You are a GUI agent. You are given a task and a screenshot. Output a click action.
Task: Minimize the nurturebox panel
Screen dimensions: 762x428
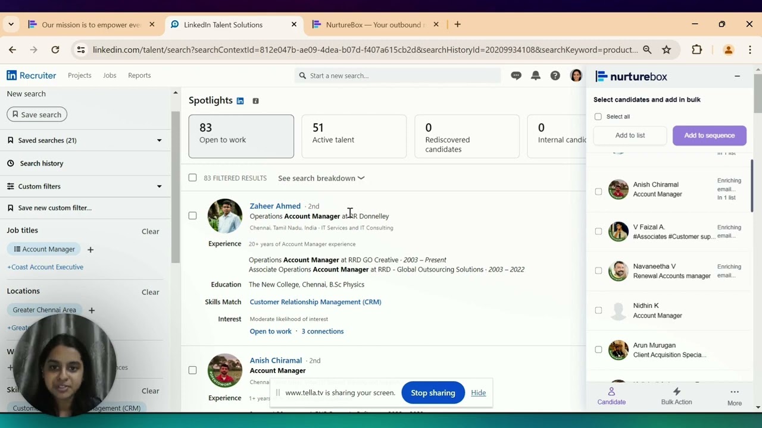737,76
